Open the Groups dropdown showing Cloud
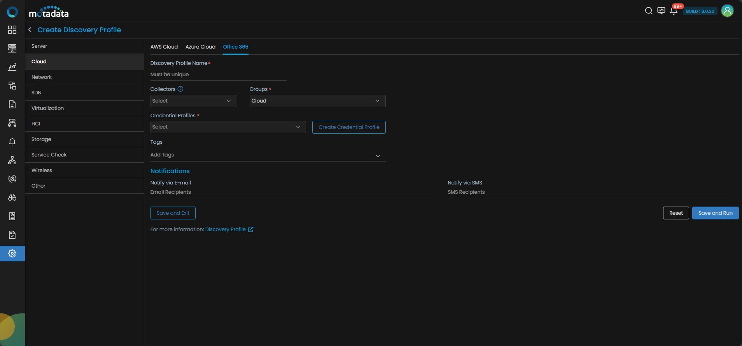 [x=317, y=101]
